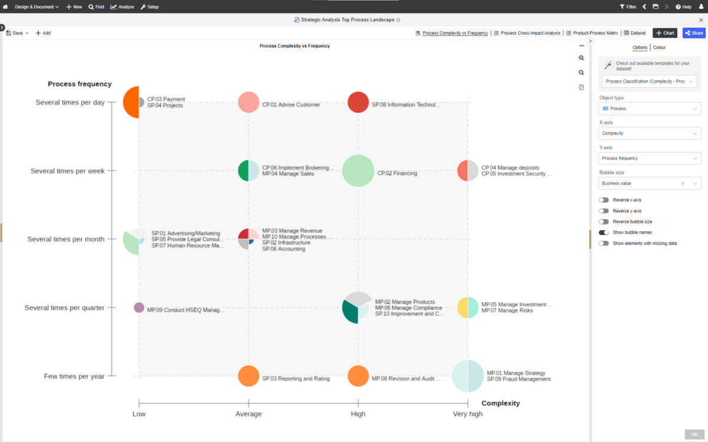Click the blue Share button
708x442 pixels.
(x=694, y=33)
